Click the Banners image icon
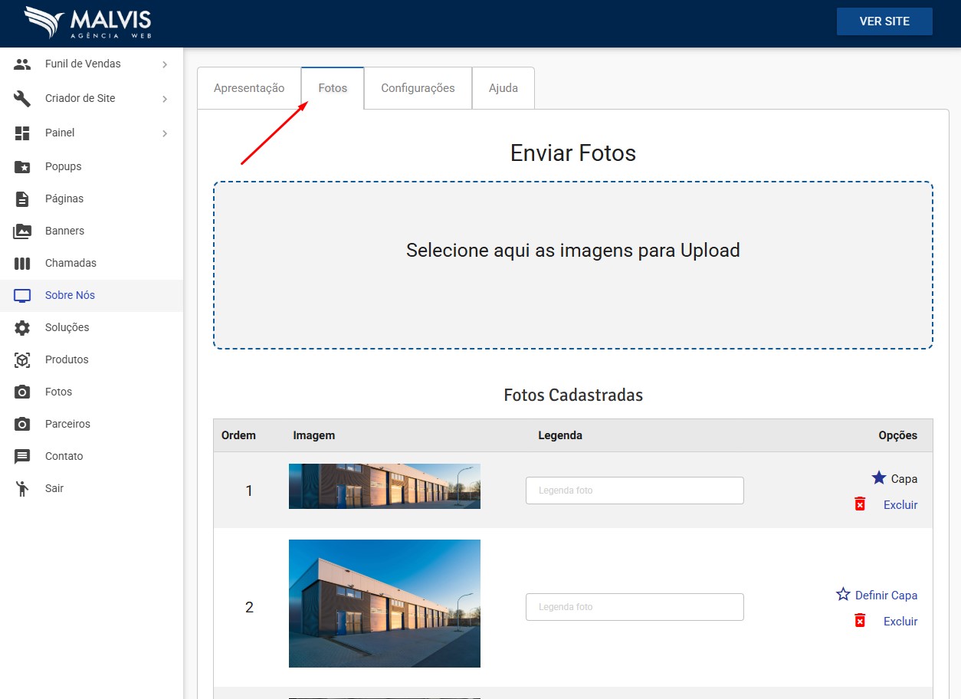This screenshot has height=699, width=961. [22, 231]
